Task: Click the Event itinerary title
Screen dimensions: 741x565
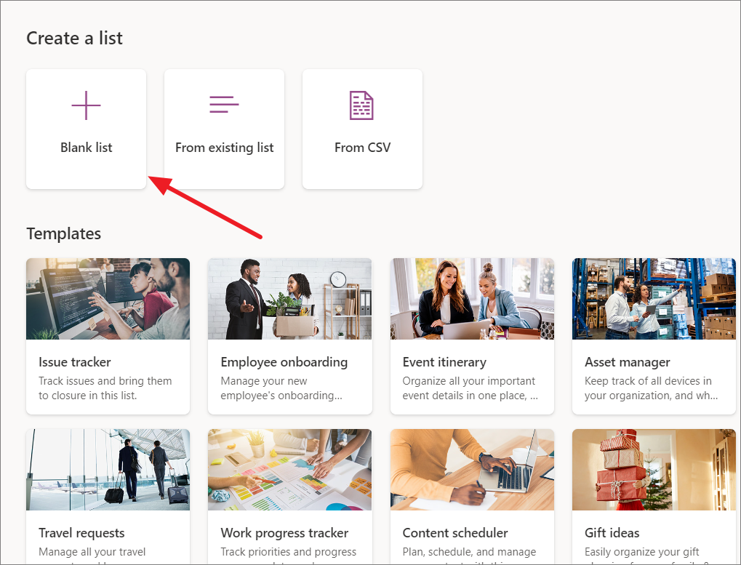Action: [x=444, y=362]
